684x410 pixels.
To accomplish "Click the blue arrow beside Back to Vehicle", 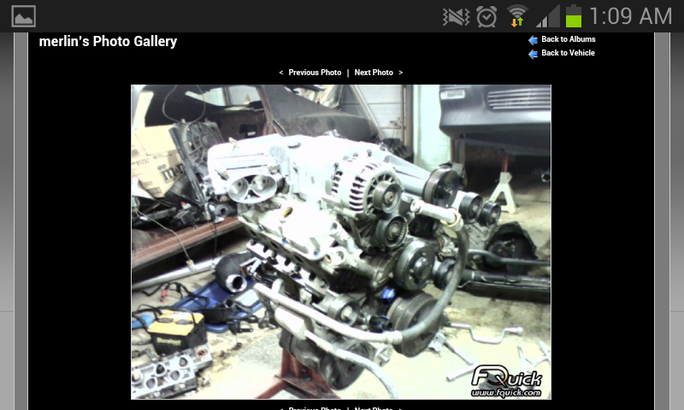I will pyautogui.click(x=533, y=54).
